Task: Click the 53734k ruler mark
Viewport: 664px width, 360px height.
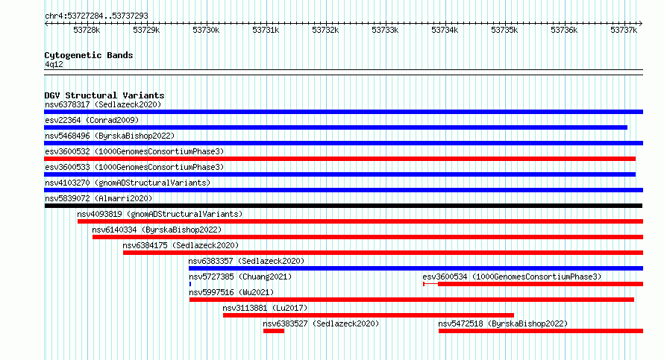Action: [445, 30]
